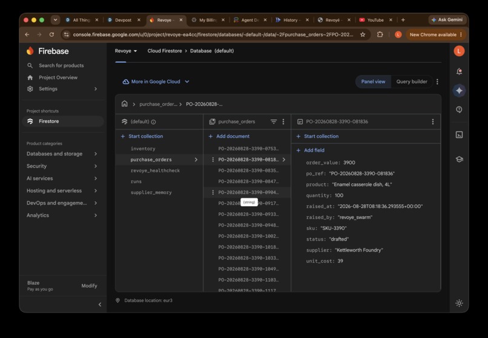Click supplier value "Kettleworth Foundry"

pyautogui.click(x=359, y=250)
